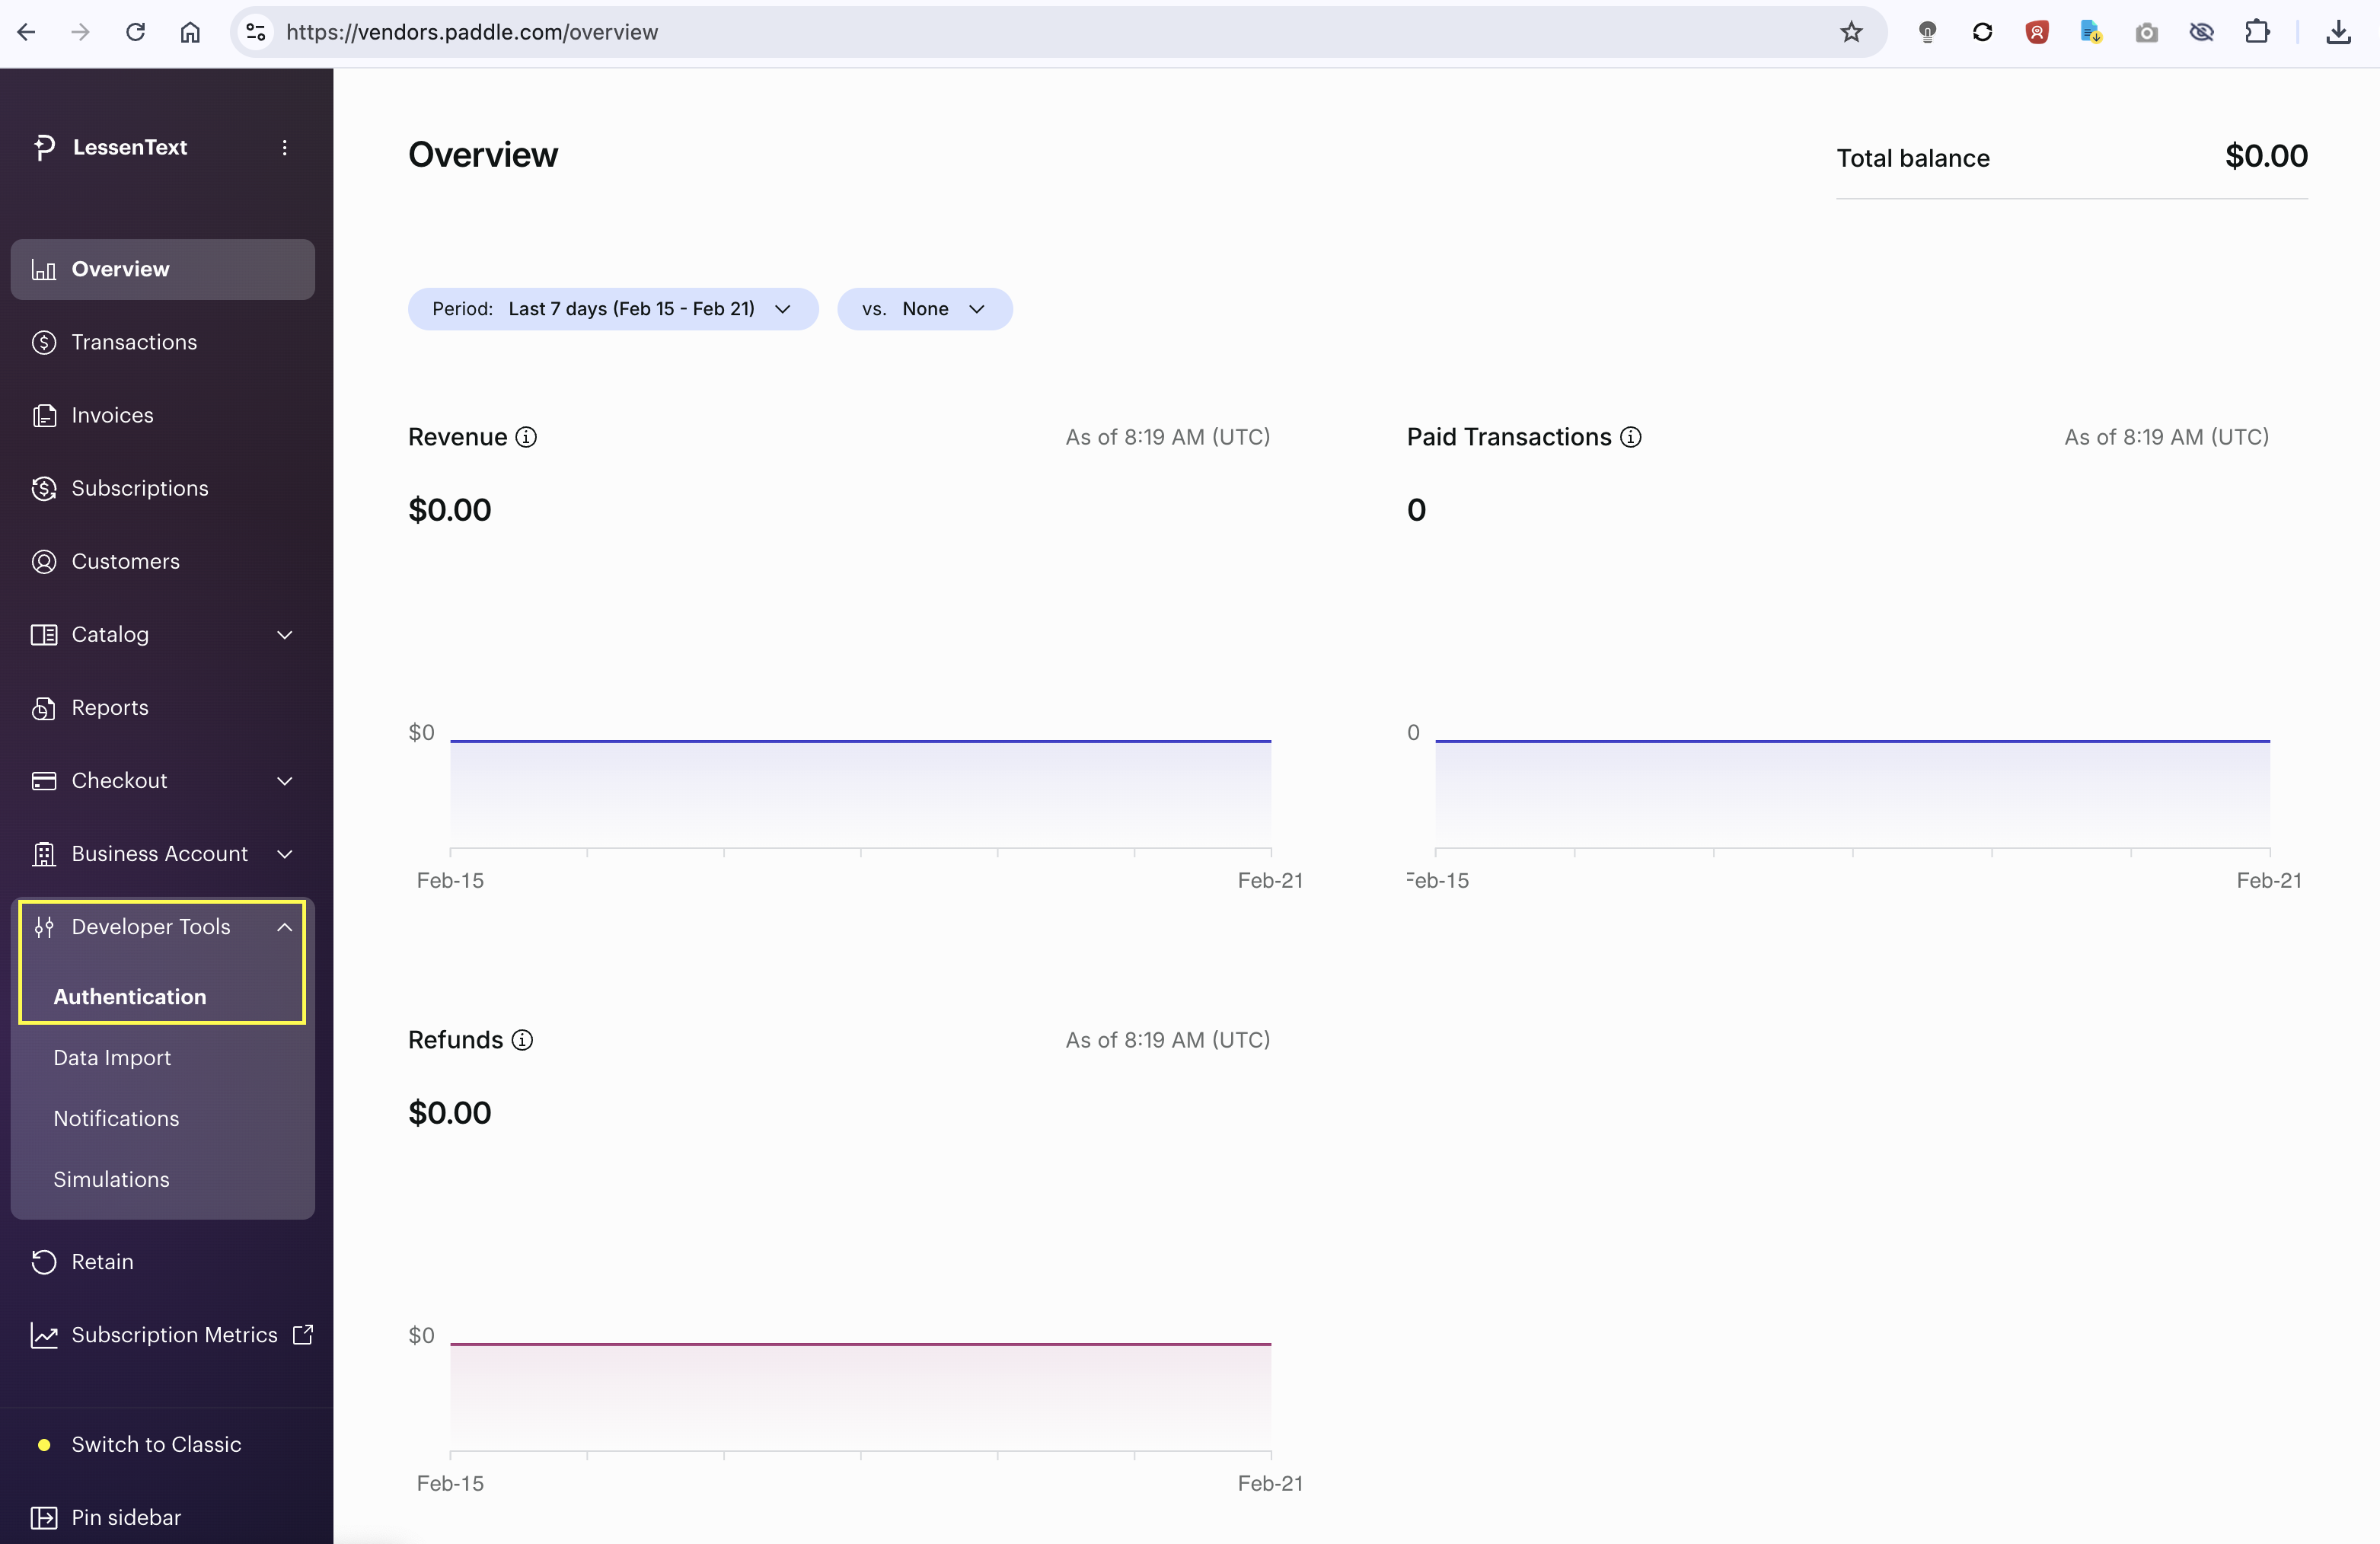
Task: Open the Transactions section icon in sidebar
Action: tap(44, 342)
